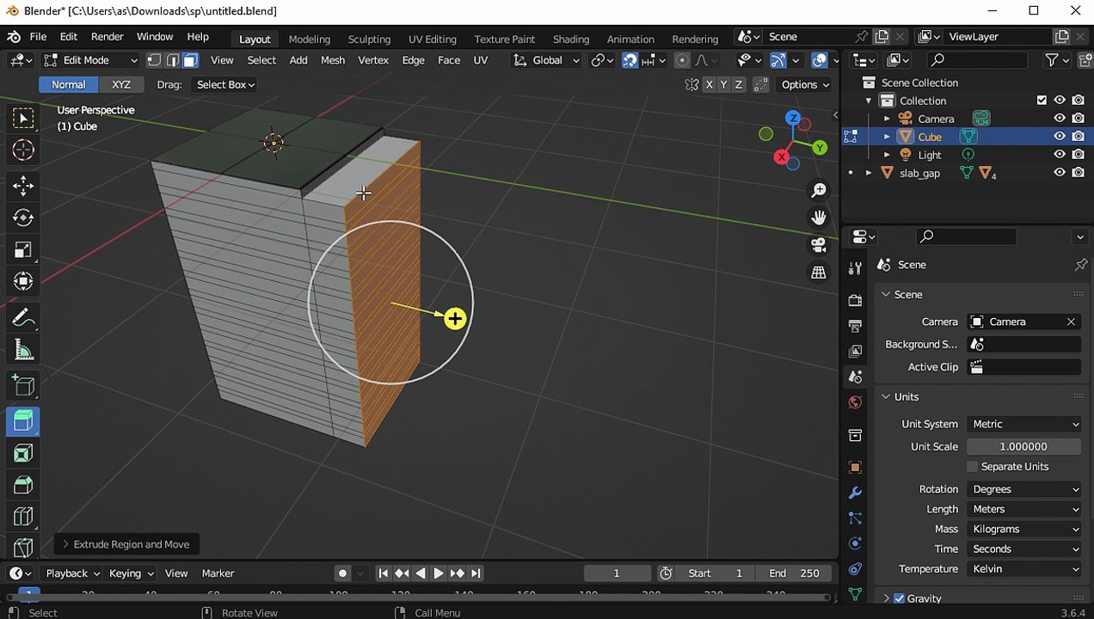Expand the slab_gap collection in outliner

click(869, 174)
